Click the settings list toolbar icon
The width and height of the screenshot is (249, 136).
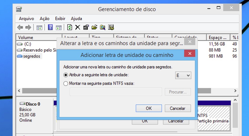click(111, 27)
